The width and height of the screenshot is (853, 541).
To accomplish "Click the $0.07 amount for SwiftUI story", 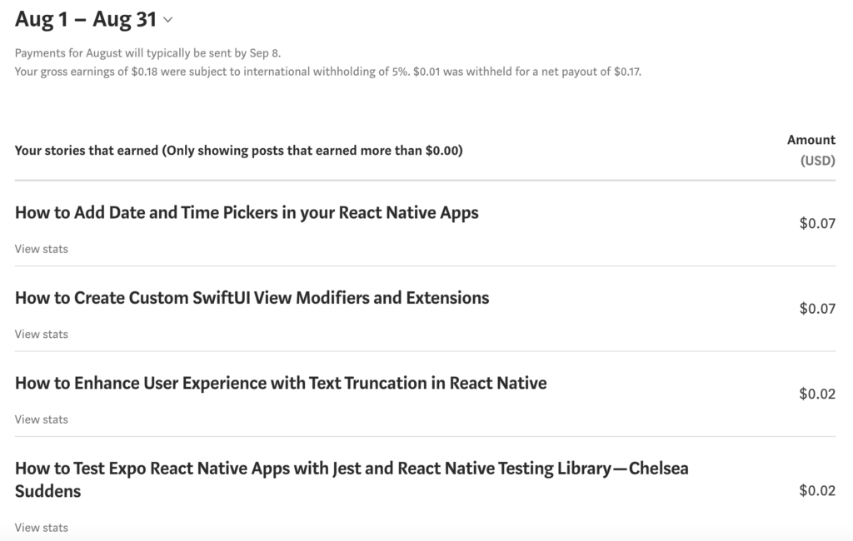I will (817, 309).
